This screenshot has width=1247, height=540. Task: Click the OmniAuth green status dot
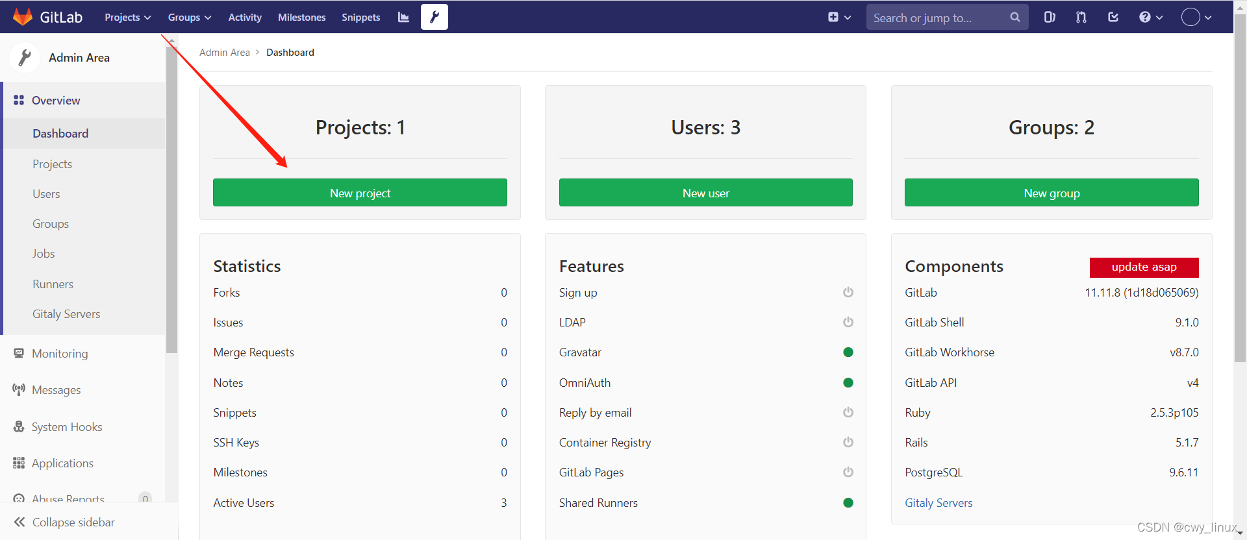click(x=848, y=383)
